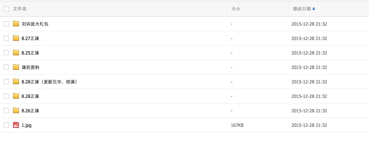Screen dimensions: 369x155
Task: Click folder icon of 8.28正课（更新完毕，结课）
Action: [16, 82]
